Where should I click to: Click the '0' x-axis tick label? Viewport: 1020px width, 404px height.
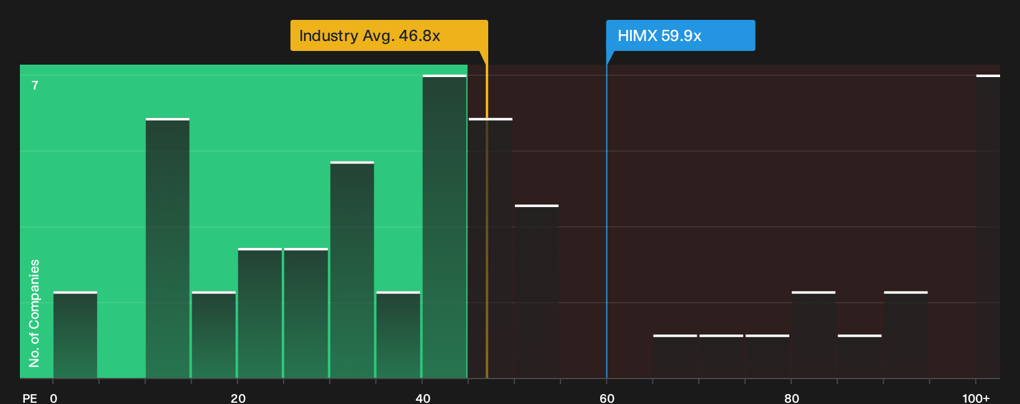(53, 398)
